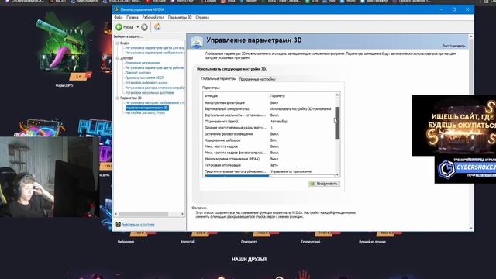Collapse the Параметры 3D tree node
Image resolution: width=496 pixels, height=279 pixels.
pos(117,98)
